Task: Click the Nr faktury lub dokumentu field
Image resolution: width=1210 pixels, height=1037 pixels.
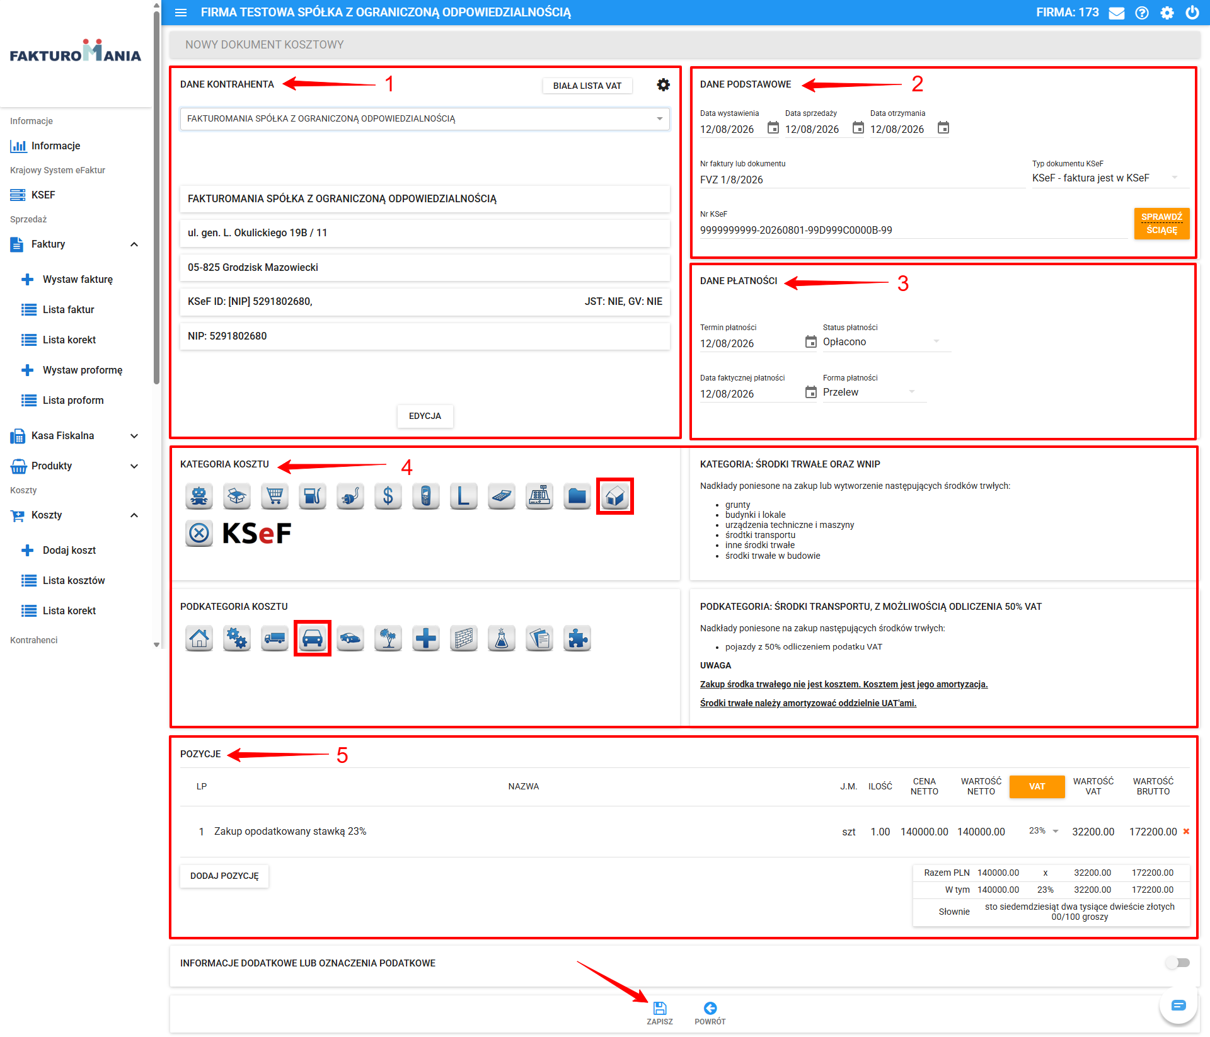Action: coord(862,180)
